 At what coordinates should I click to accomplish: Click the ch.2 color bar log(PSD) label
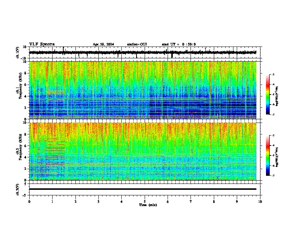(277, 157)
